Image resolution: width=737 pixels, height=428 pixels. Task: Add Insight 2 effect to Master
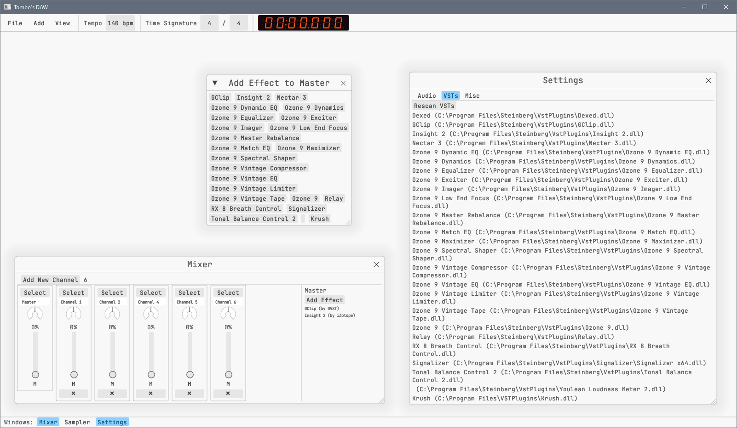(253, 98)
